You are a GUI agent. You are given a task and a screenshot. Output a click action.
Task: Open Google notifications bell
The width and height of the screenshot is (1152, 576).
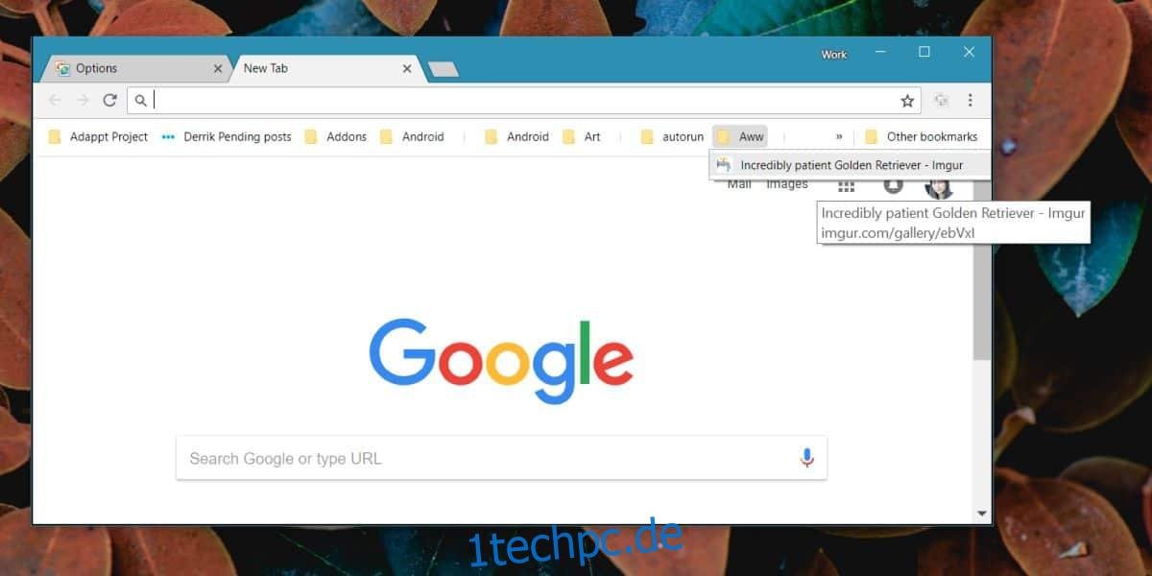pyautogui.click(x=893, y=184)
